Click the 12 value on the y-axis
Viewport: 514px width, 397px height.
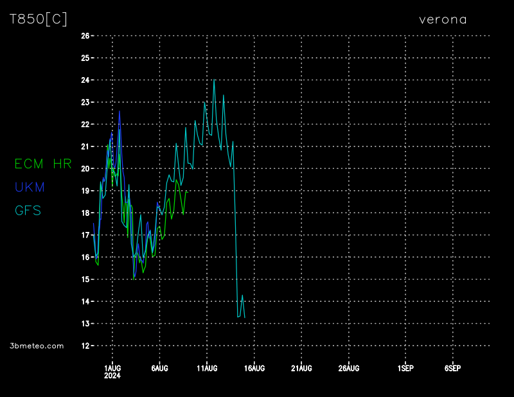[85, 346]
